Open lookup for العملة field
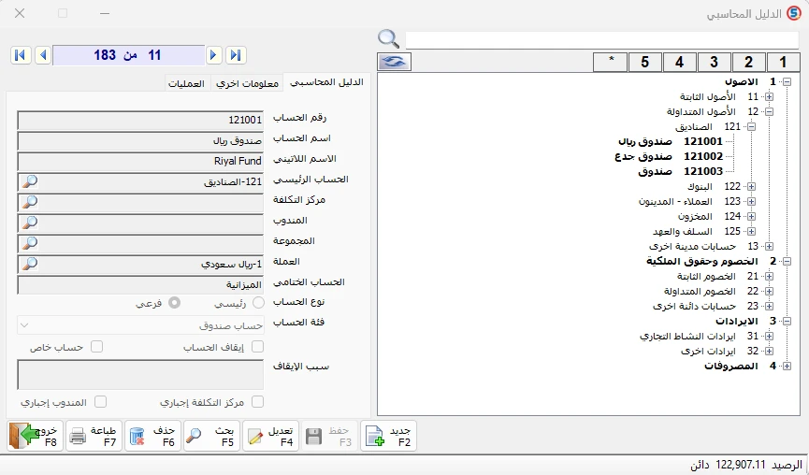809x475 pixels. pos(30,264)
